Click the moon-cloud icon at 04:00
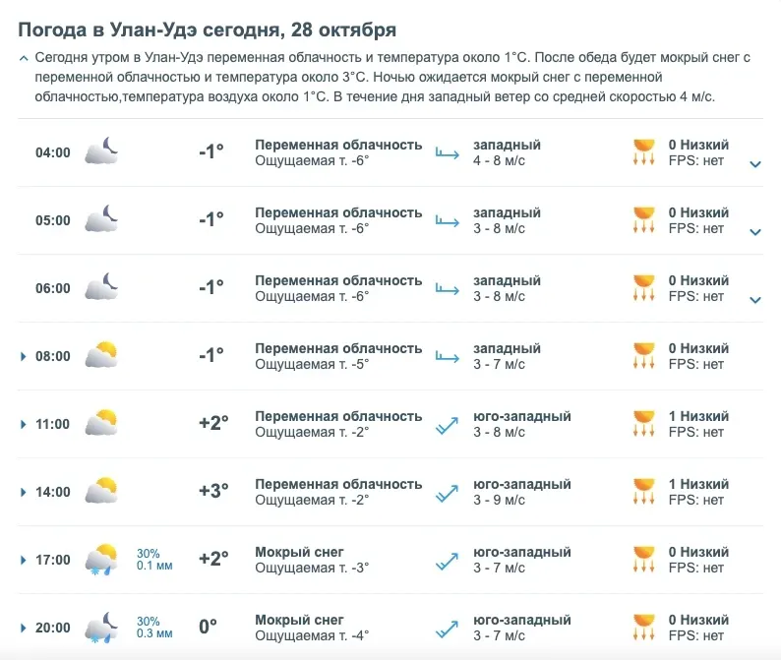The width and height of the screenshot is (781, 660). (x=101, y=150)
